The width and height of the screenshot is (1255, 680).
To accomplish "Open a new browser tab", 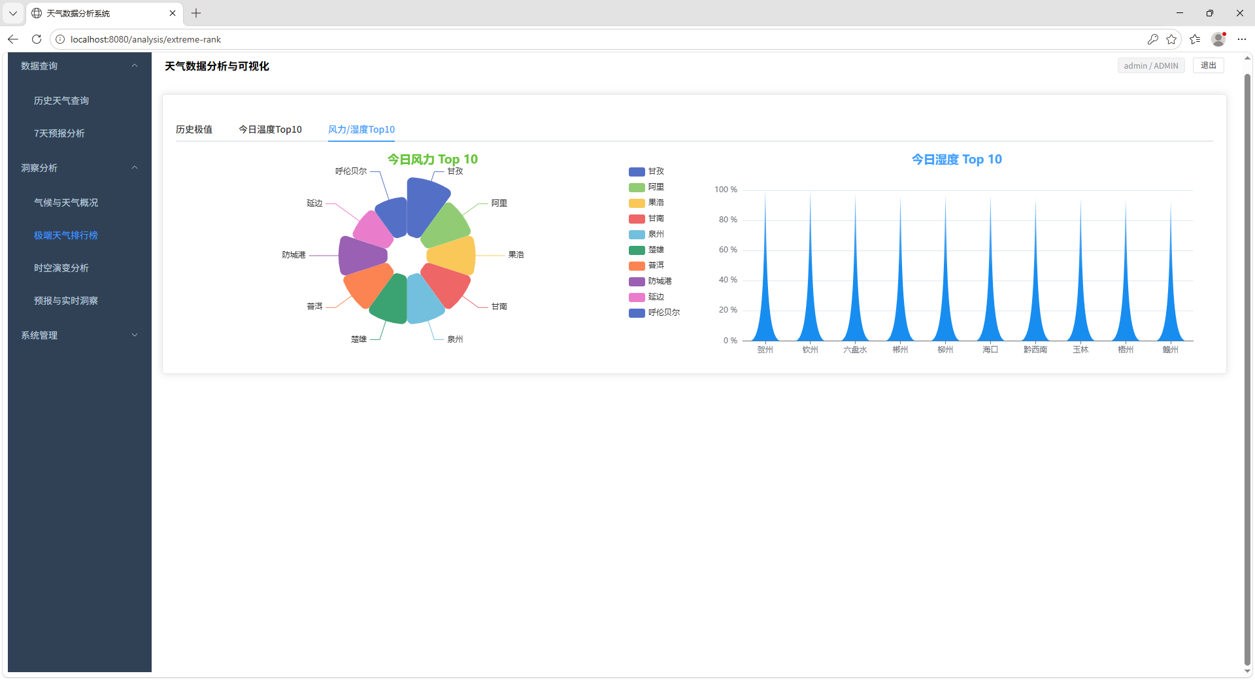I will (196, 13).
